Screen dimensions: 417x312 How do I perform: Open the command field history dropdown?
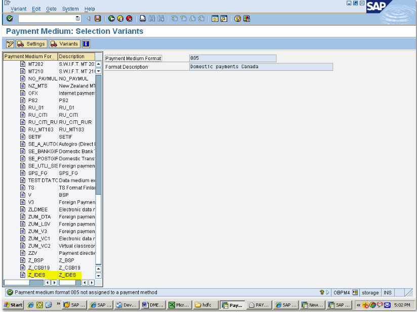click(77, 18)
